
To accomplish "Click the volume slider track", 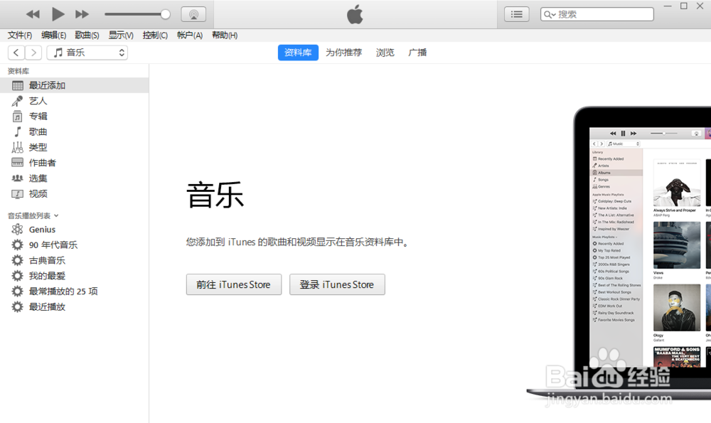I will [134, 14].
